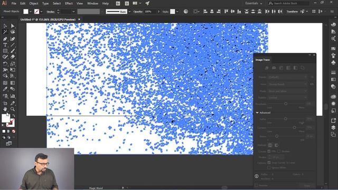The image size is (338, 190).
Task: Select the Slice tool
Action: click(13, 103)
